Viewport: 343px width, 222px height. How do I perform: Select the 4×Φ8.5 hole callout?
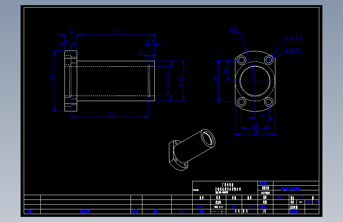[293, 38]
